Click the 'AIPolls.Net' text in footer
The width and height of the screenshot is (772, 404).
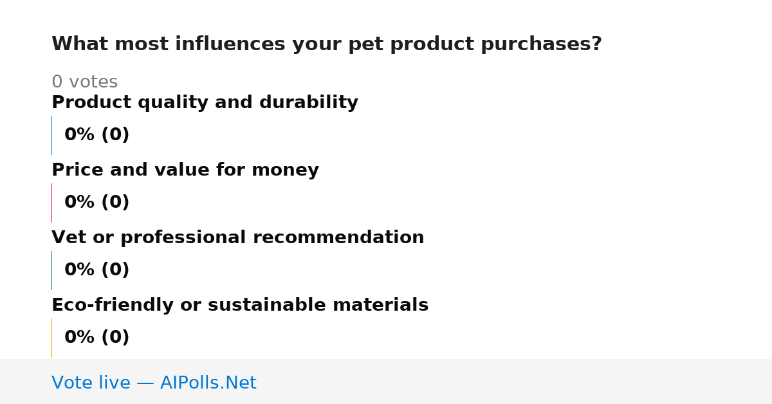click(208, 383)
